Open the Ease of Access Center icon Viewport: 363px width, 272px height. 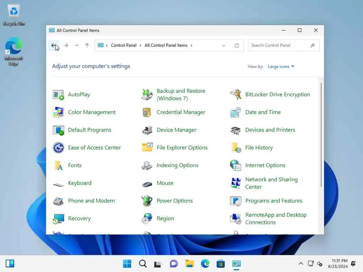[x=58, y=148]
